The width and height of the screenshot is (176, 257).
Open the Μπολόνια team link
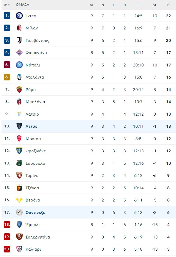click(x=35, y=102)
